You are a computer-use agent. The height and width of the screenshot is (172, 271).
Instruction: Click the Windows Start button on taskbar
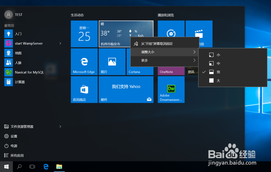coord(7,167)
